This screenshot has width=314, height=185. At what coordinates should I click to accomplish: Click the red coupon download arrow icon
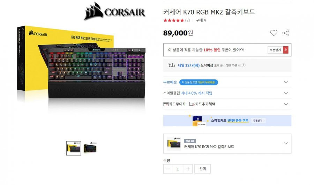[x=285, y=50]
